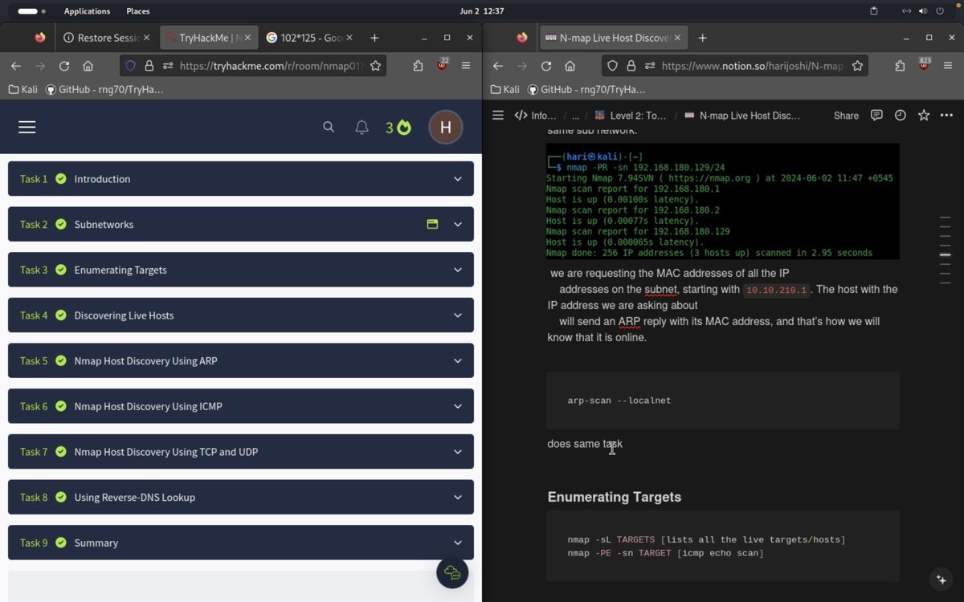This screenshot has width=964, height=602.
Task: Toggle the Notion sidebar with hamburger icon
Action: [x=498, y=115]
